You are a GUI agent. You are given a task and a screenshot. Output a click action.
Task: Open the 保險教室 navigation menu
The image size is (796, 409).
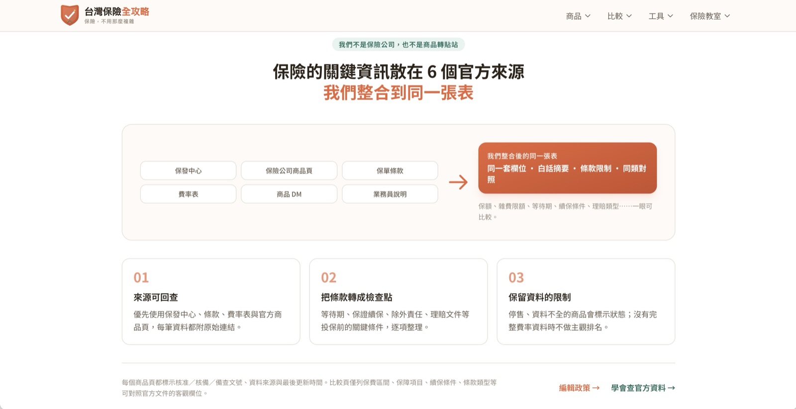710,16
